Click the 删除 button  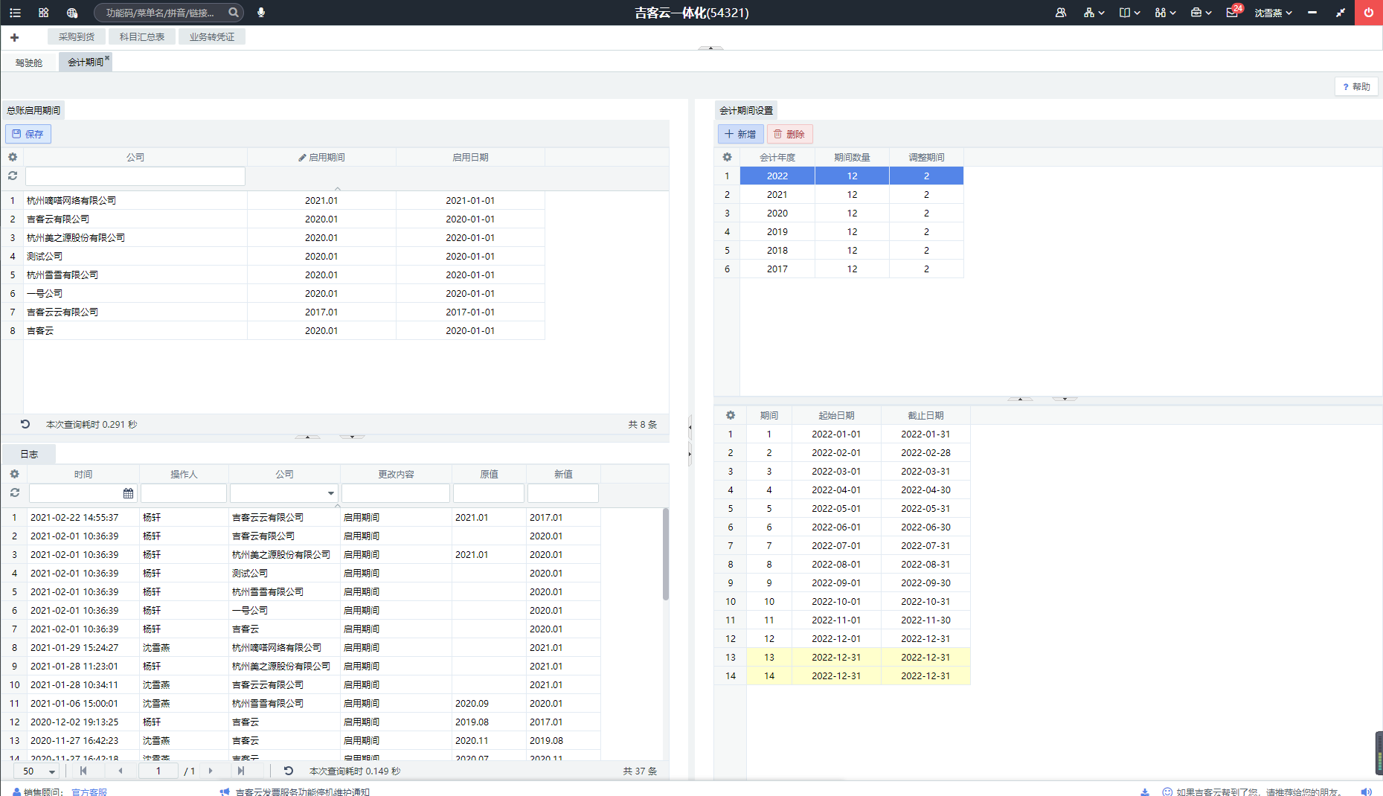[x=789, y=134]
